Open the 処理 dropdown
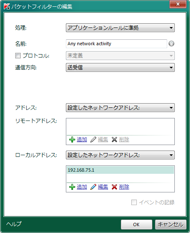Image resolution: width=190 pixels, height=233 pixels. 120,28
